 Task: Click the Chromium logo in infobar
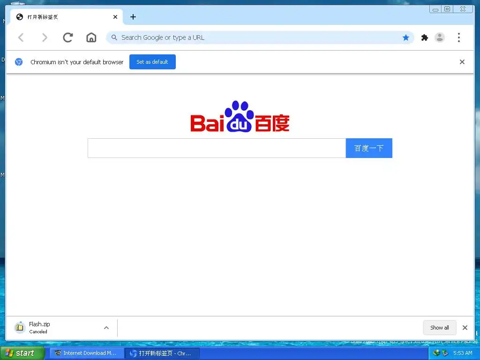click(19, 62)
